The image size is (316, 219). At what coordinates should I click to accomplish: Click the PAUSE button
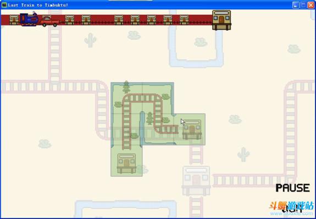coord(292,188)
